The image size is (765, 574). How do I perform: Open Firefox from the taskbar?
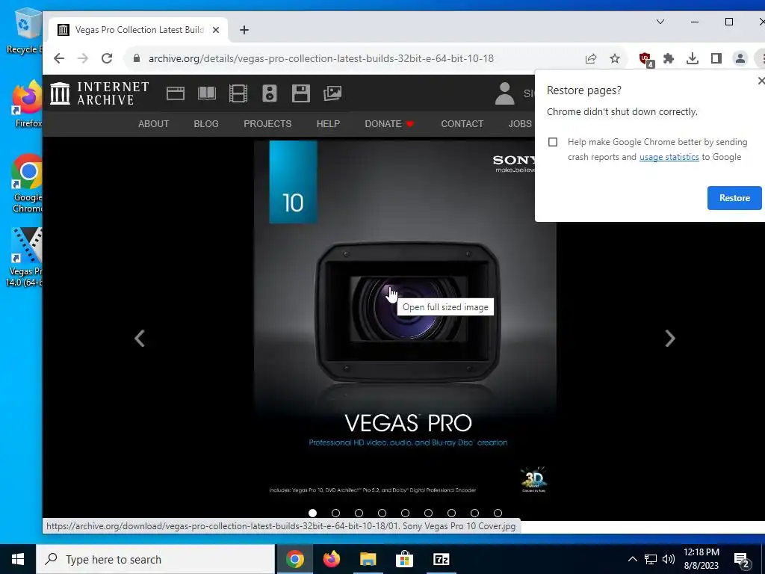click(331, 559)
